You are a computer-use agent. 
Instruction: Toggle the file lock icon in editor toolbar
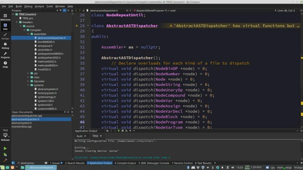(84, 10)
